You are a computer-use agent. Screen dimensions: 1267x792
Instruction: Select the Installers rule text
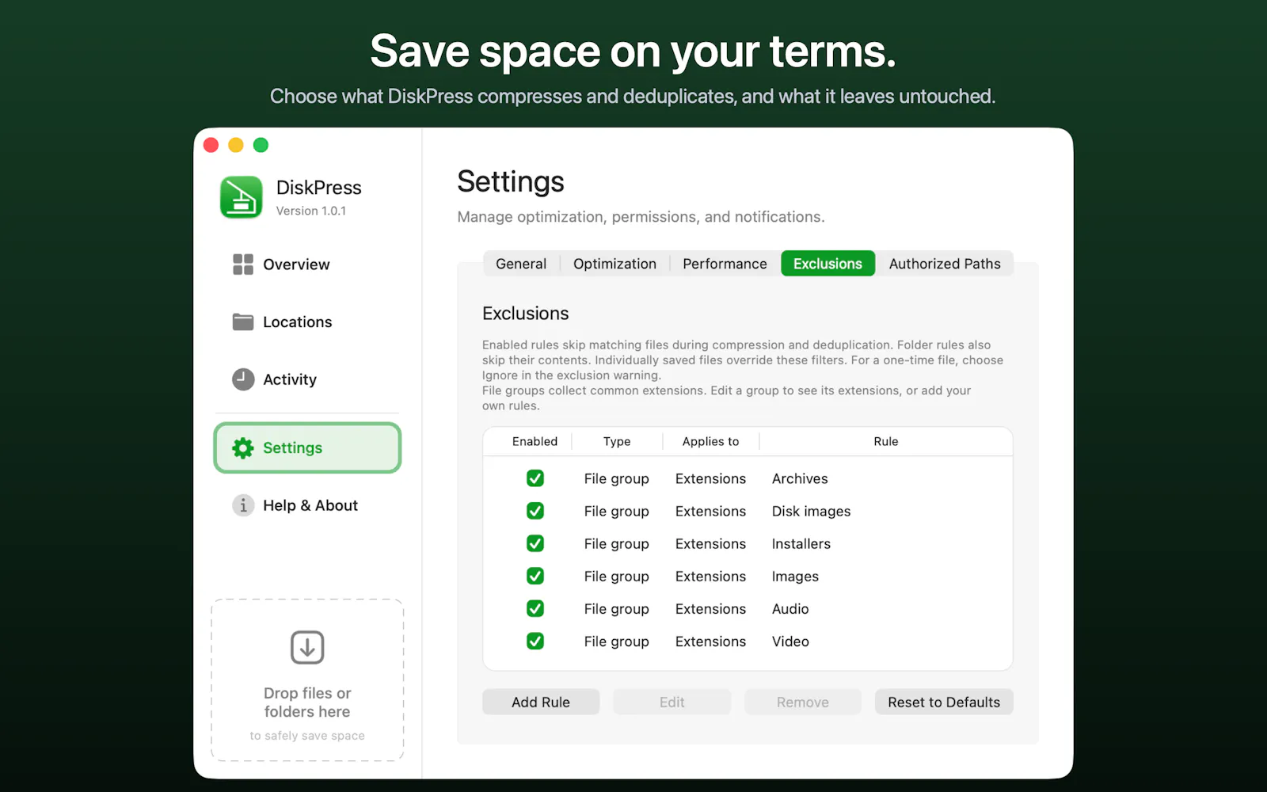pos(801,543)
